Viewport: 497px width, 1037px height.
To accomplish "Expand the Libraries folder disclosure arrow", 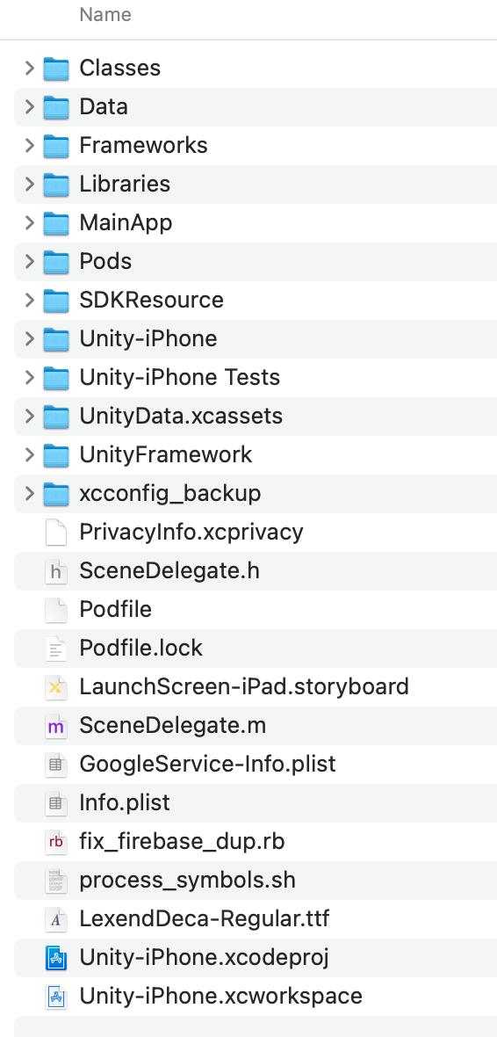I will point(29,185).
